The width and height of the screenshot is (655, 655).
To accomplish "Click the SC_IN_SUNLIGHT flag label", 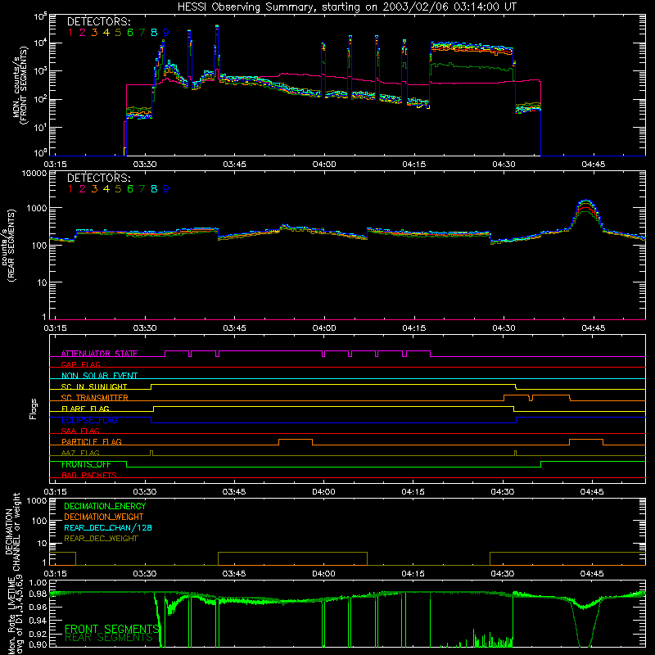I will click(94, 386).
